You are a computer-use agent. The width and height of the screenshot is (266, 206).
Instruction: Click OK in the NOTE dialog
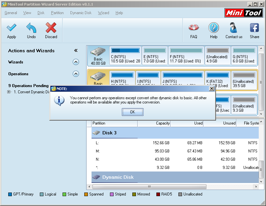click(x=132, y=112)
